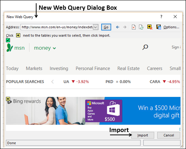Click inside the Address input field
Viewport: 186px width, 149px height.
(57, 27)
